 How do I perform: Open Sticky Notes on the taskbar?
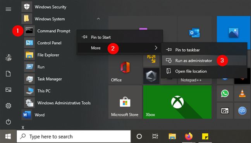point(205,136)
